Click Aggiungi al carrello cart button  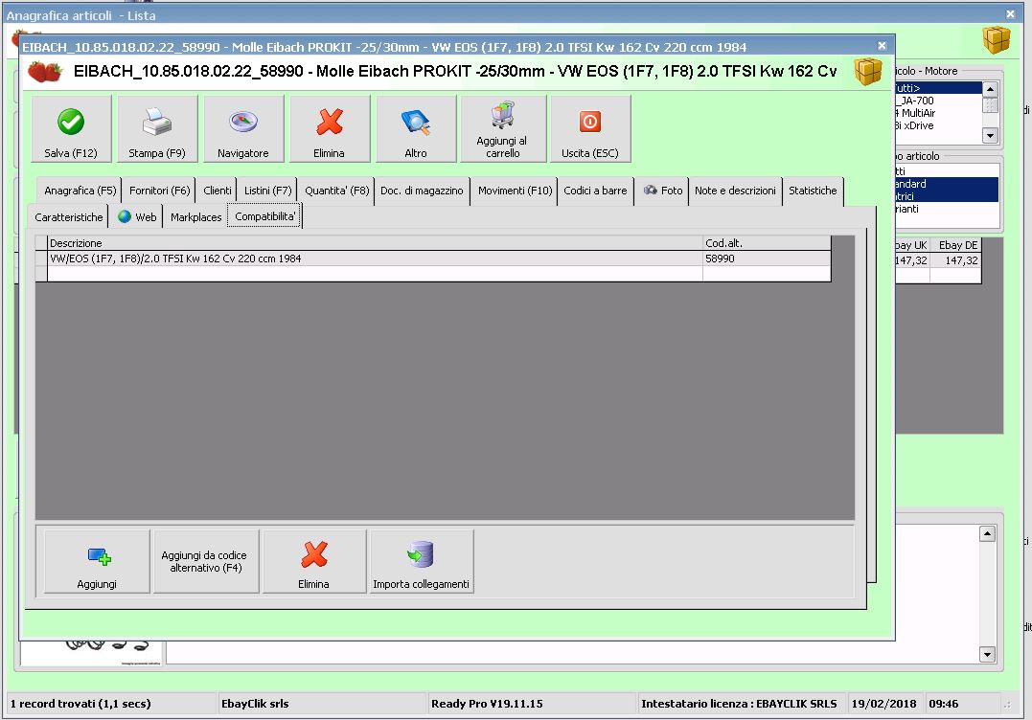pos(503,129)
